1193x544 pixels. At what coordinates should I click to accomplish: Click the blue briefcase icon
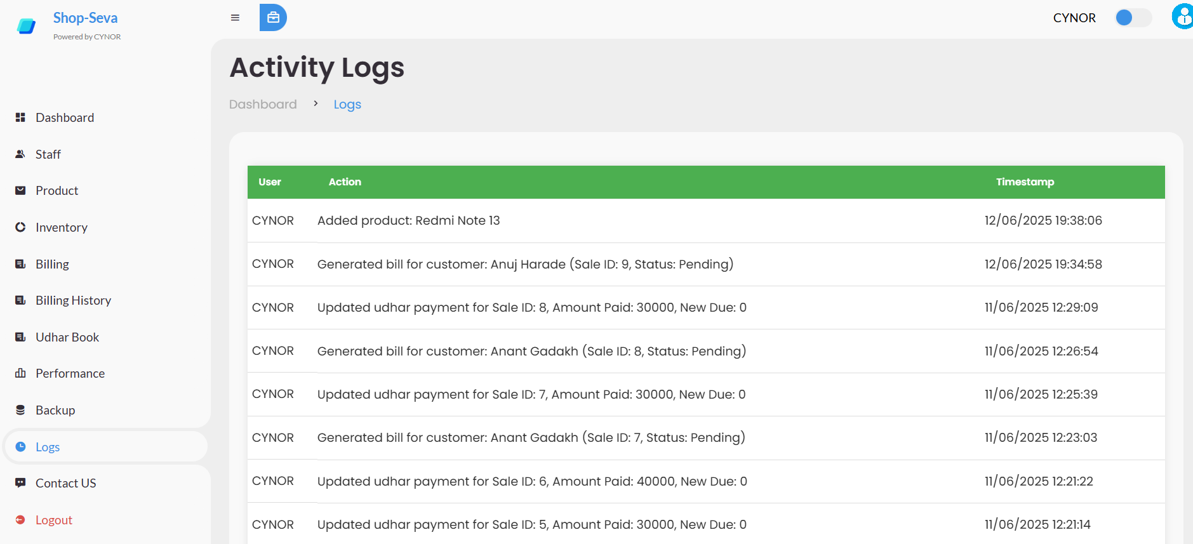[x=273, y=18]
